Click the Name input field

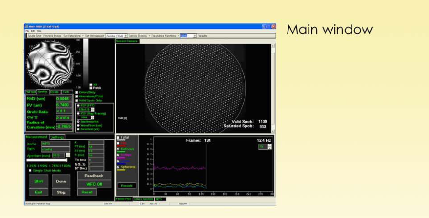pos(55,144)
